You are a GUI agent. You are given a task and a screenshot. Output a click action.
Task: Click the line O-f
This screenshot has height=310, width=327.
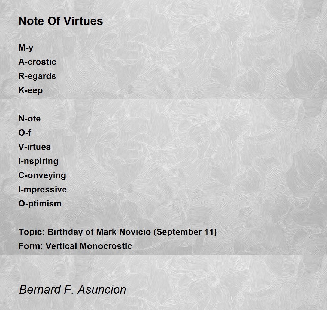pyautogui.click(x=25, y=133)
